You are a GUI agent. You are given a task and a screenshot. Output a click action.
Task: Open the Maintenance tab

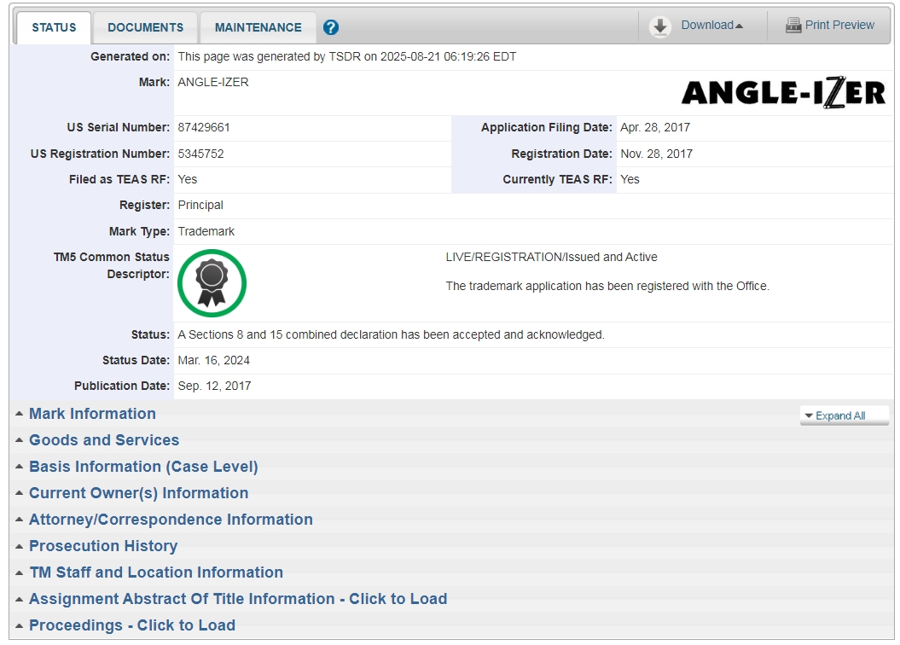tap(258, 27)
